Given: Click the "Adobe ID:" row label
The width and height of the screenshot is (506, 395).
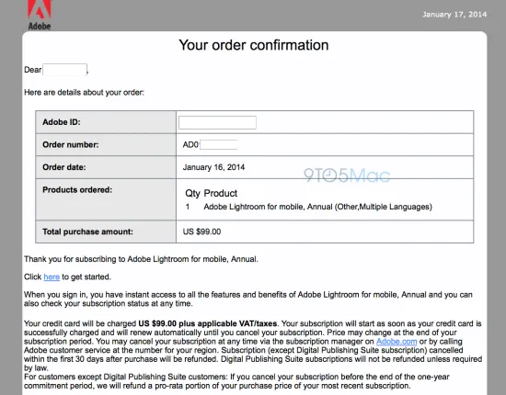Looking at the screenshot, I should point(62,122).
